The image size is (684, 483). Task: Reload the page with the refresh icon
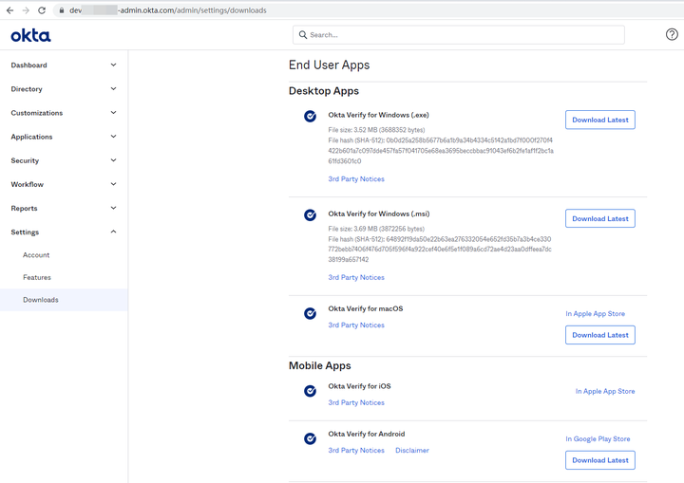pos(42,10)
